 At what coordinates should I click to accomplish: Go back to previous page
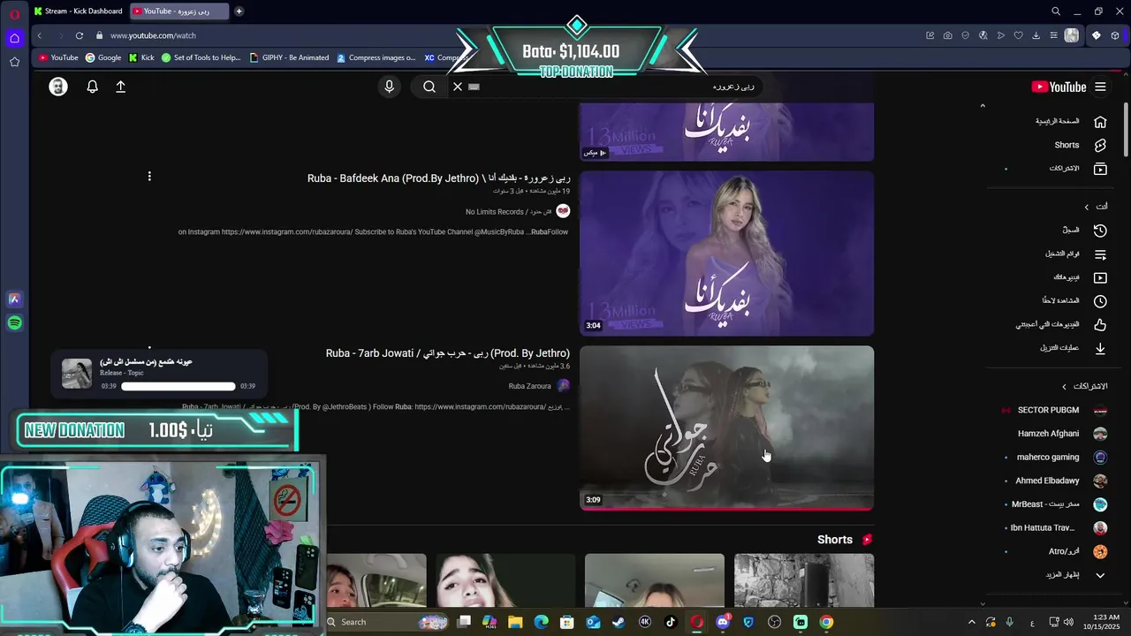40,35
